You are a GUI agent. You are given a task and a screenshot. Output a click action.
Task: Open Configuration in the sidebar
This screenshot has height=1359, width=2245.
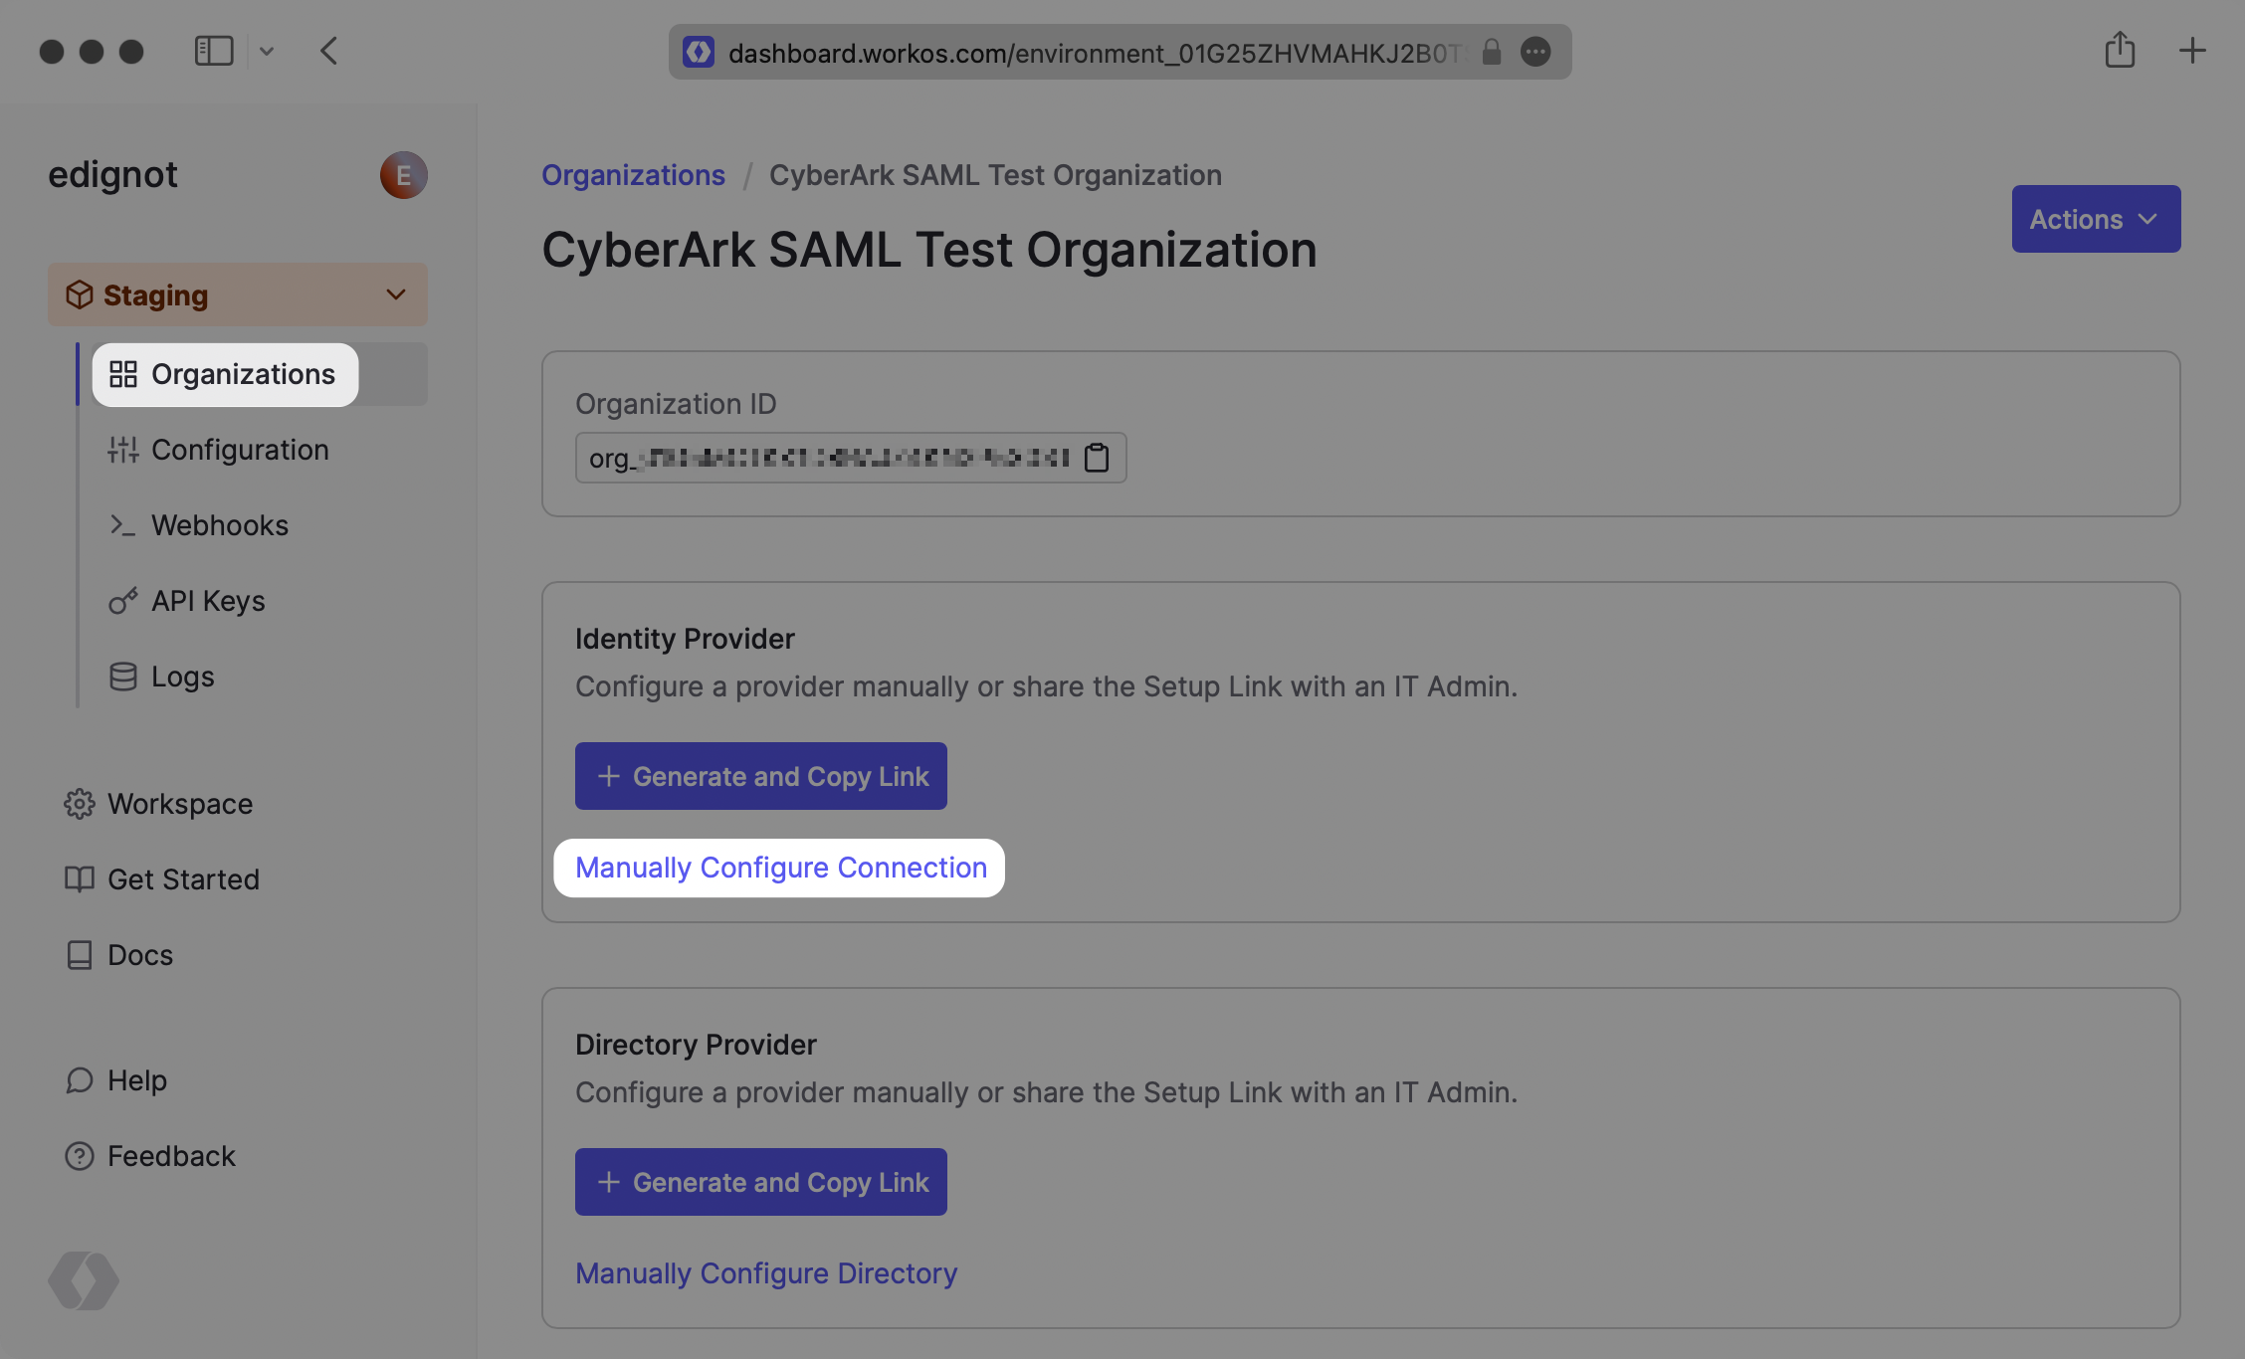(x=240, y=450)
